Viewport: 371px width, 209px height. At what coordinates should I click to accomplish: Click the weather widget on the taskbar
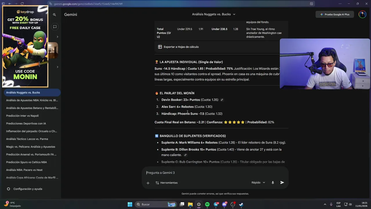pyautogui.click(x=12, y=204)
